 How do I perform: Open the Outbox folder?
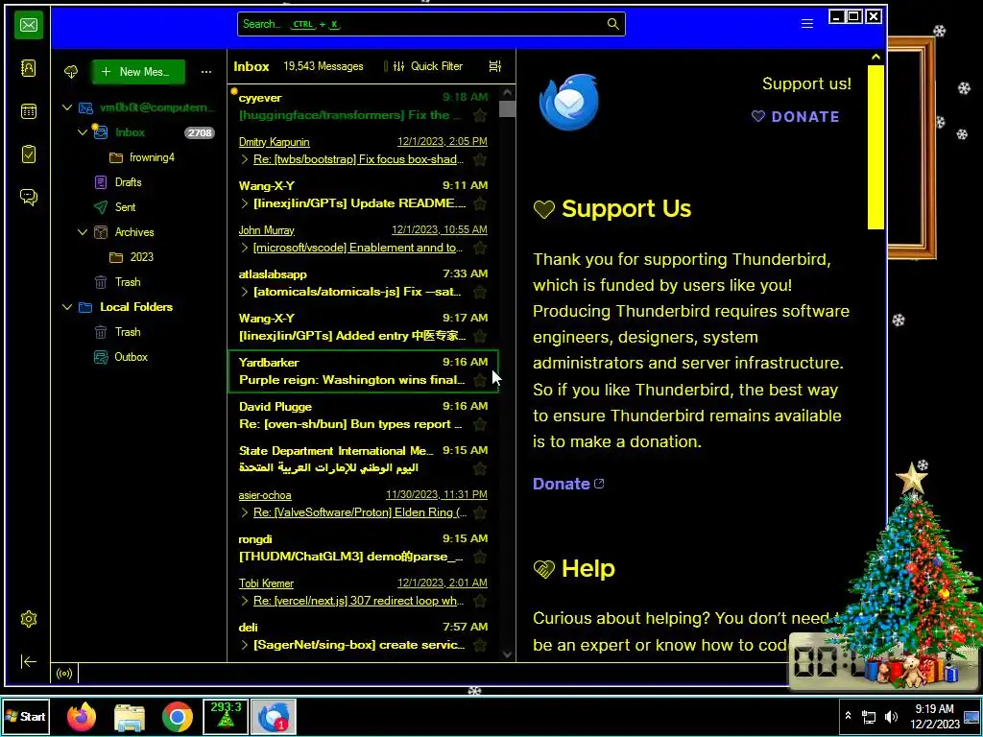[x=131, y=357]
